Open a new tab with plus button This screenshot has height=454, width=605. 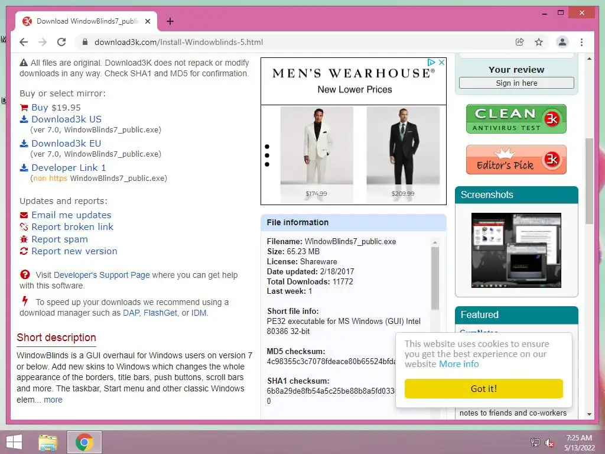(x=170, y=21)
